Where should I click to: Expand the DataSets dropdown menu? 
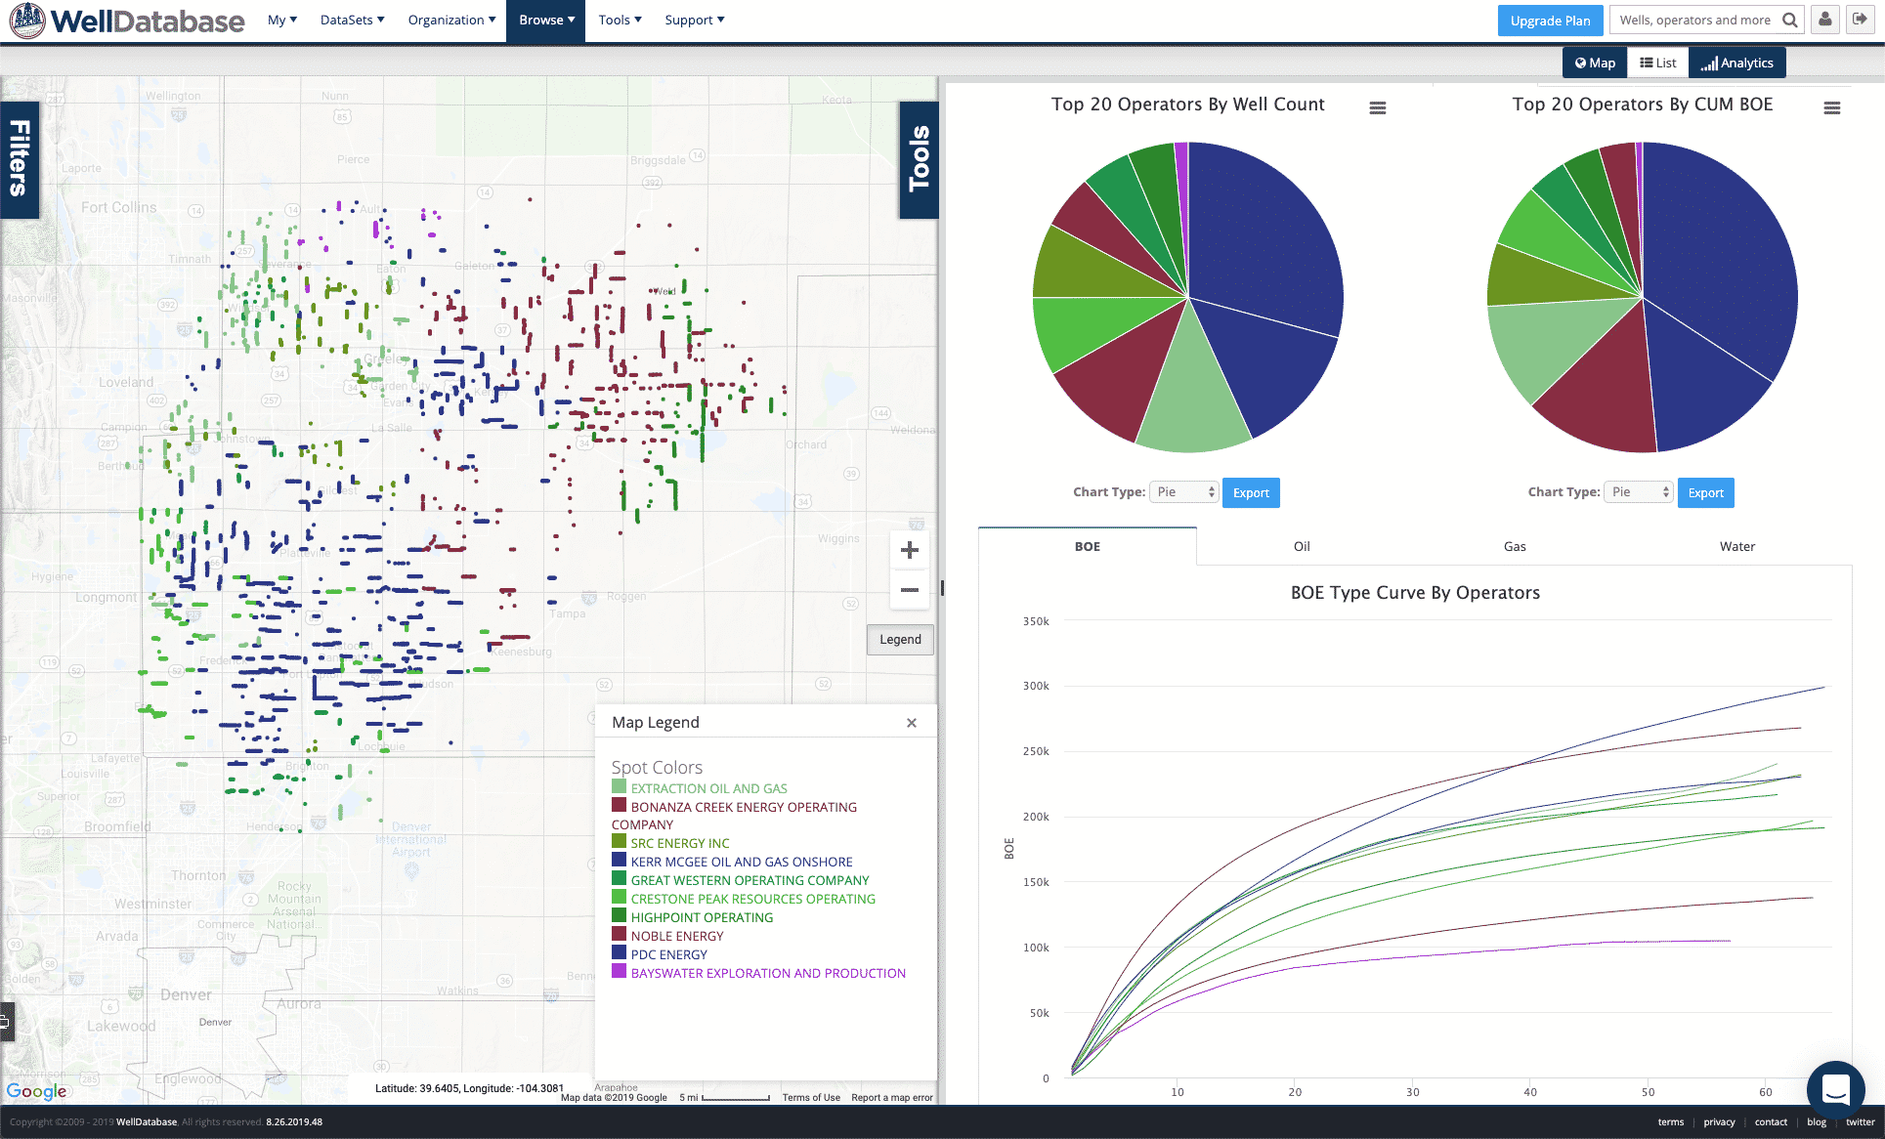click(x=352, y=20)
